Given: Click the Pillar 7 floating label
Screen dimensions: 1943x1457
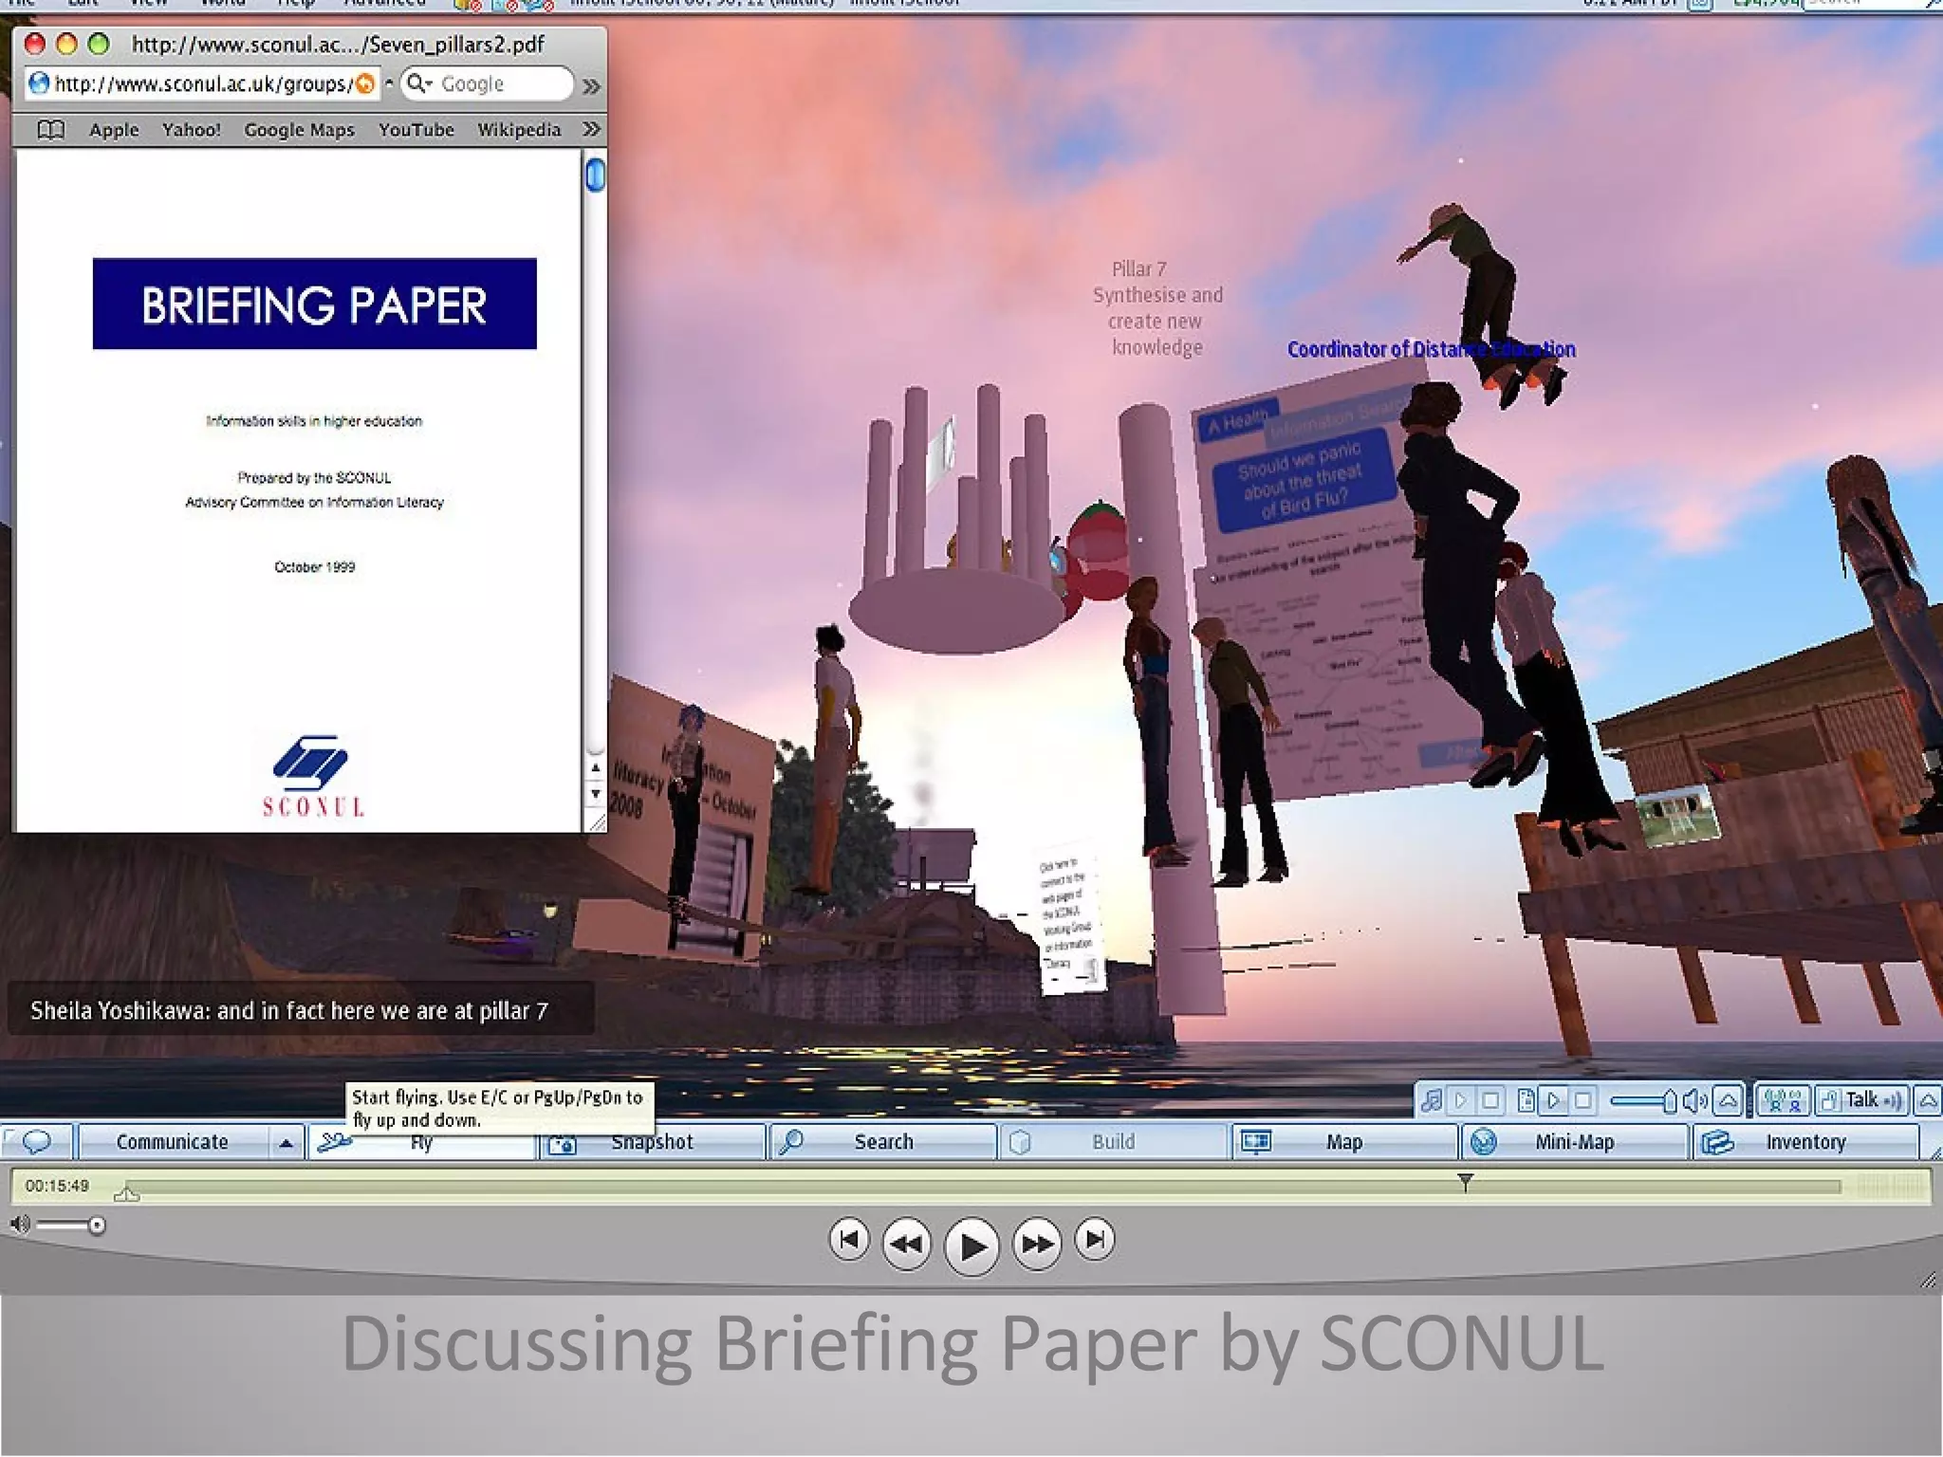Looking at the screenshot, I should 1157,308.
